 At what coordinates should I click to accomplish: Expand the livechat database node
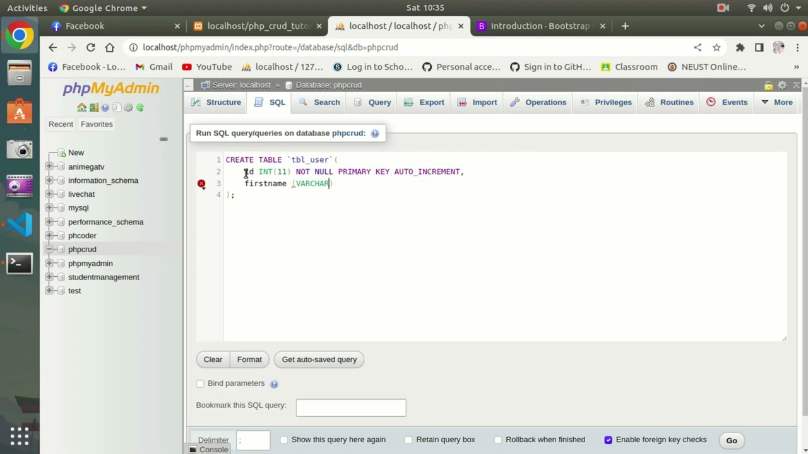coord(49,194)
